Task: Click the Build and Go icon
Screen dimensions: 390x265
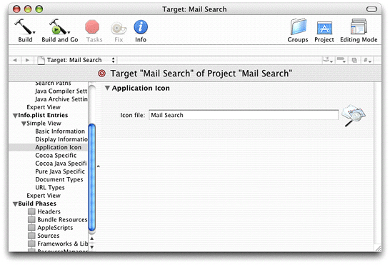Action: [58, 26]
